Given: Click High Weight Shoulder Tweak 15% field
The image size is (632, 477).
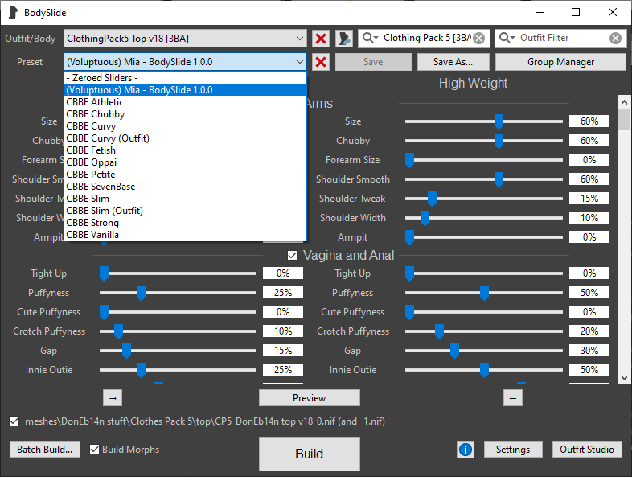Looking at the screenshot, I should [589, 199].
